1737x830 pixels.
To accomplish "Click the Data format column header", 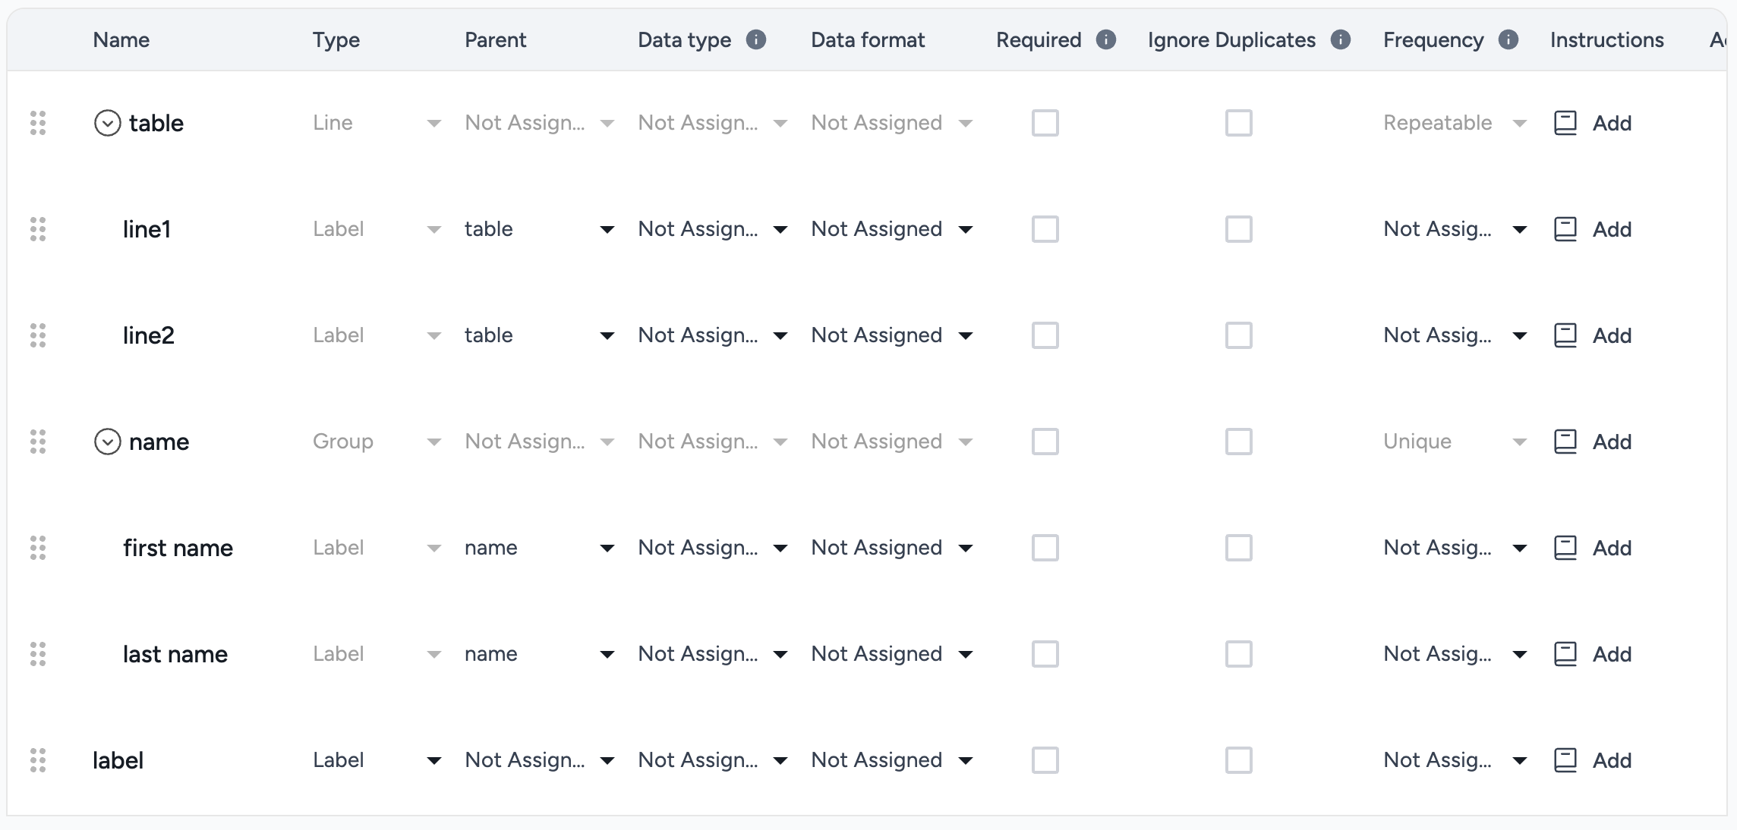I will point(867,39).
